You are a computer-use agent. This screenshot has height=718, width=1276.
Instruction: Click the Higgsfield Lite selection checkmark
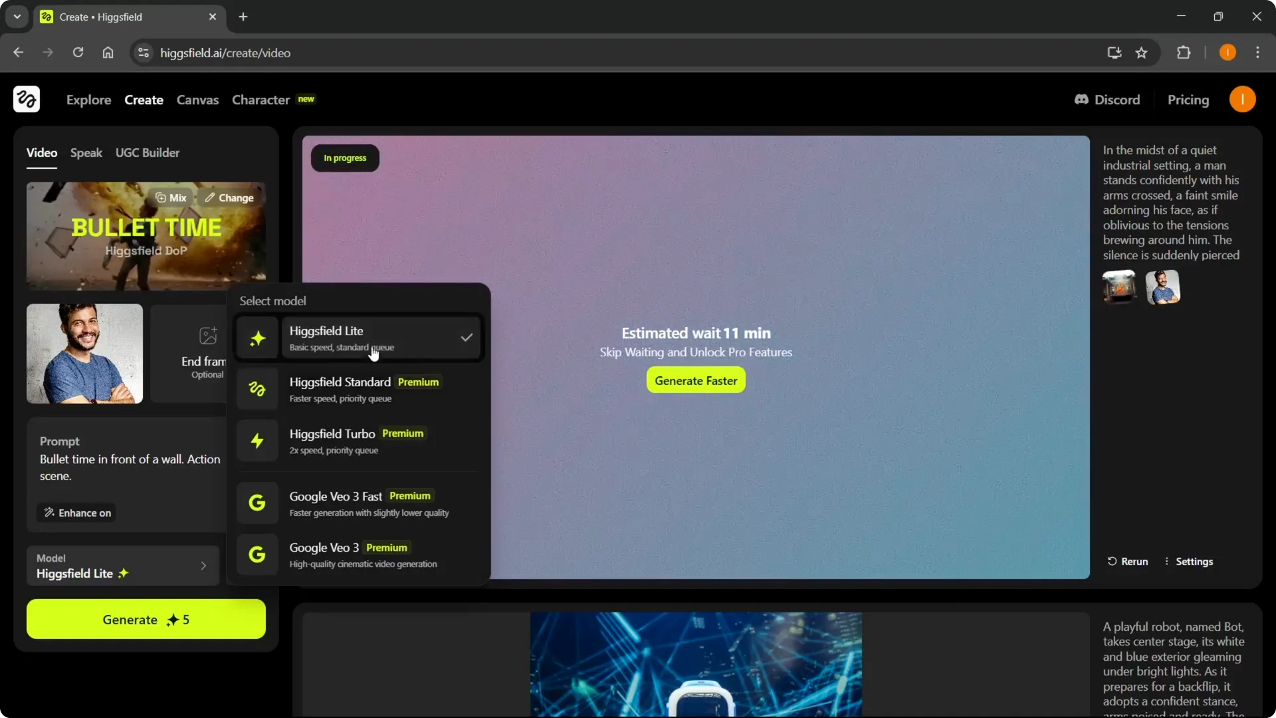[467, 337]
